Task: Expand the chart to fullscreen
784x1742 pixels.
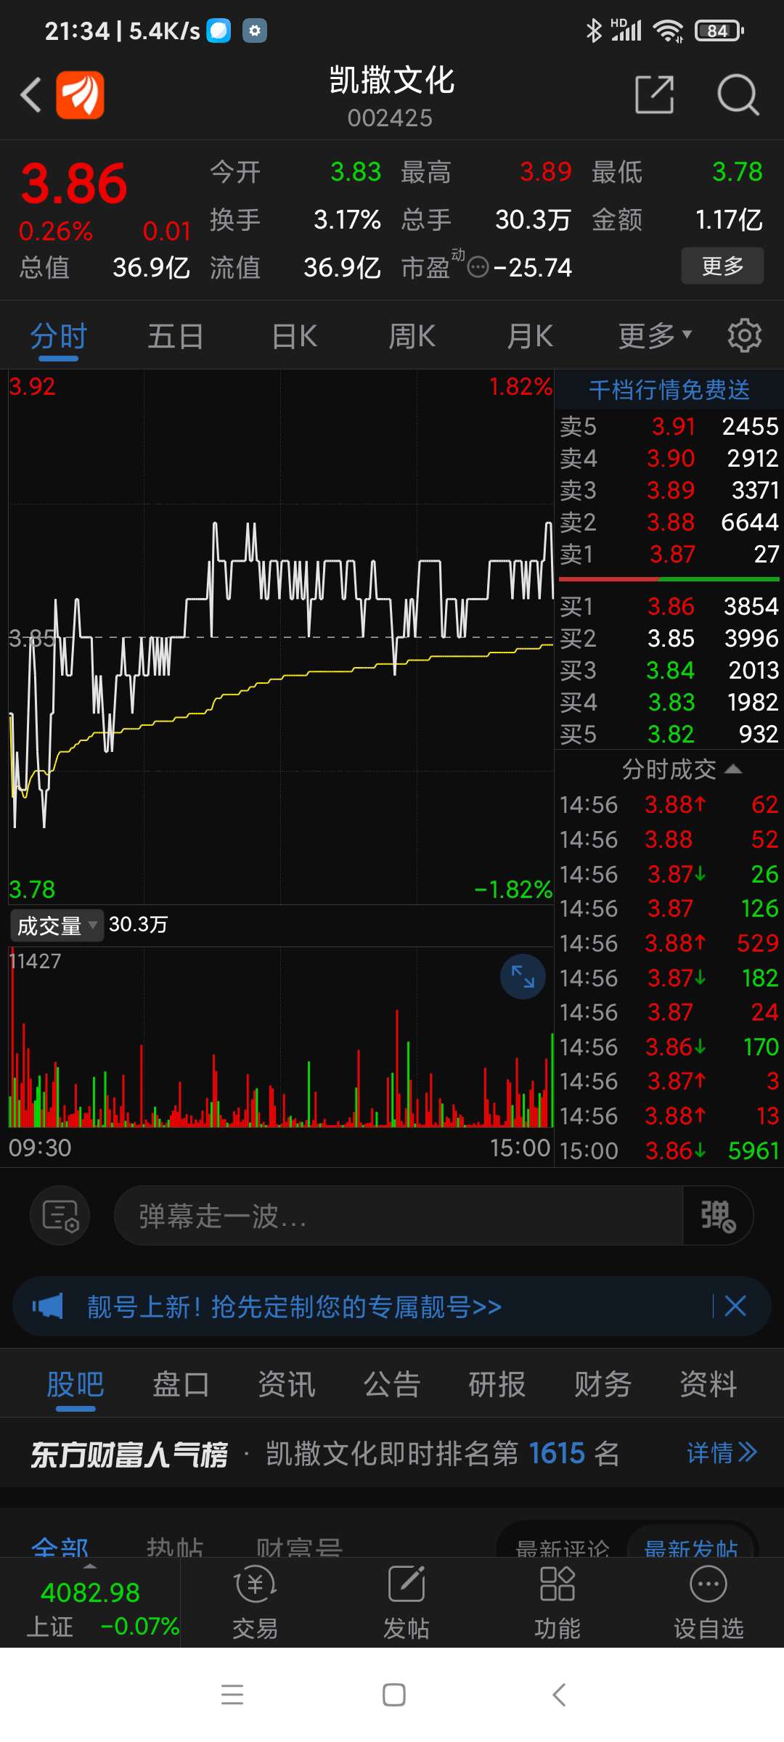Action: click(x=523, y=976)
